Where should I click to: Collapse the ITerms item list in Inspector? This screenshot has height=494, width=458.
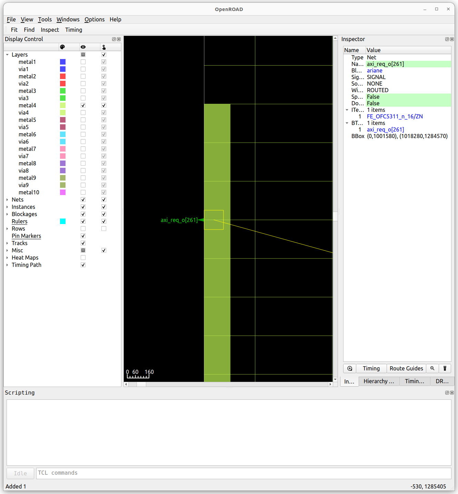click(x=347, y=110)
